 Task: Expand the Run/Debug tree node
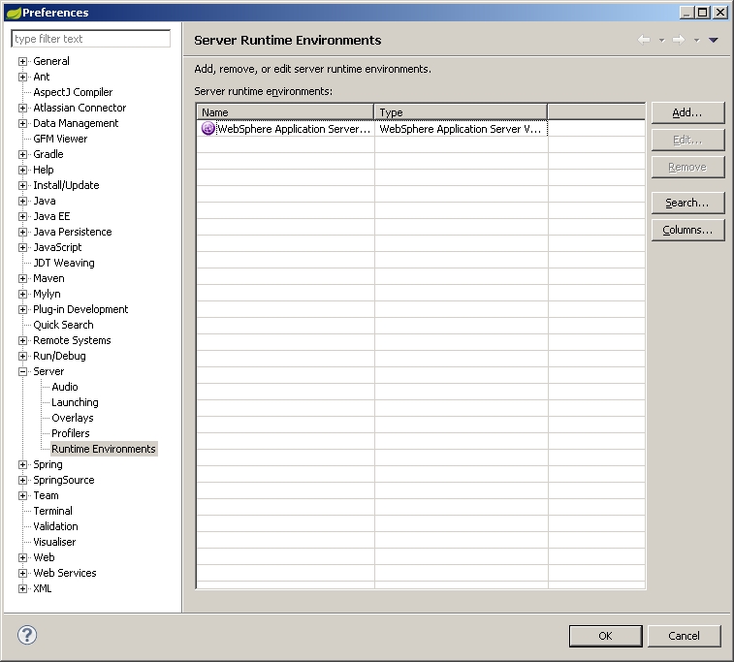(x=22, y=356)
